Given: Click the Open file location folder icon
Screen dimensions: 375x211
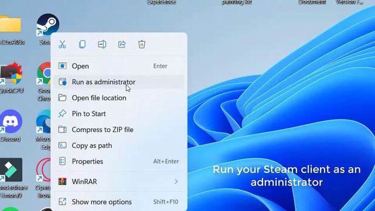Looking at the screenshot, I should click(62, 98).
